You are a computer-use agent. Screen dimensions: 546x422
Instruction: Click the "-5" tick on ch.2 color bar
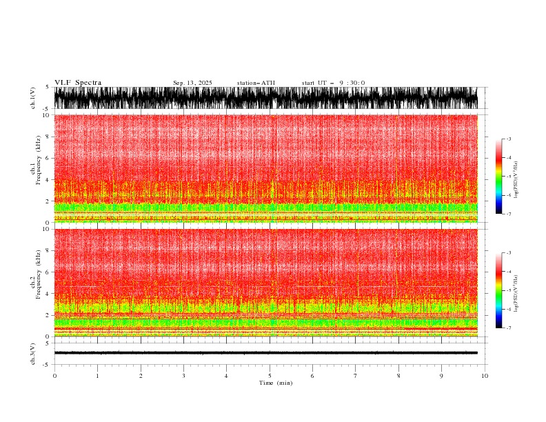(x=509, y=290)
